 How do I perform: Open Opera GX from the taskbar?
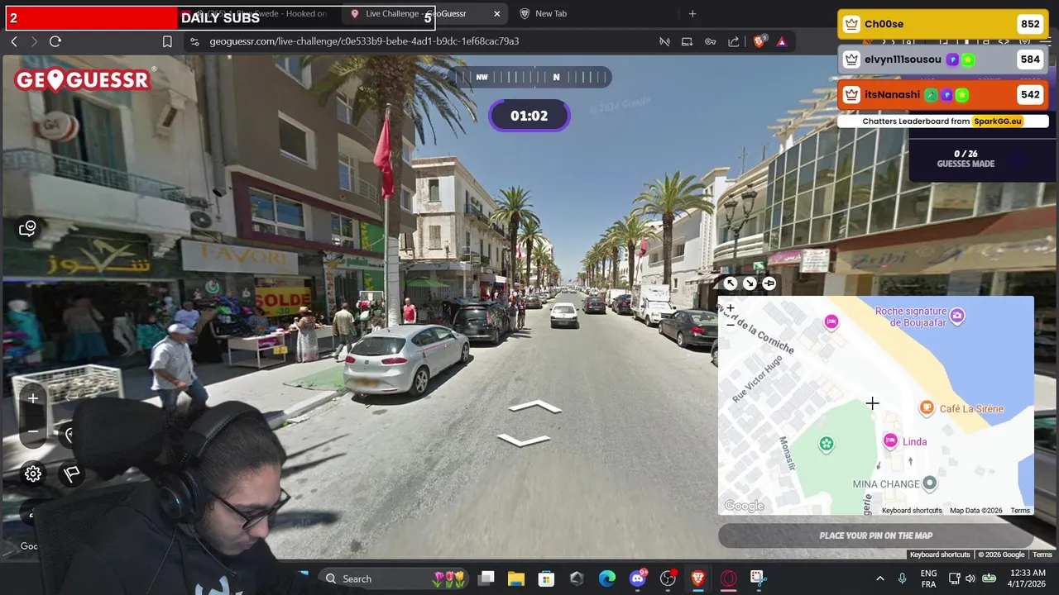(728, 578)
